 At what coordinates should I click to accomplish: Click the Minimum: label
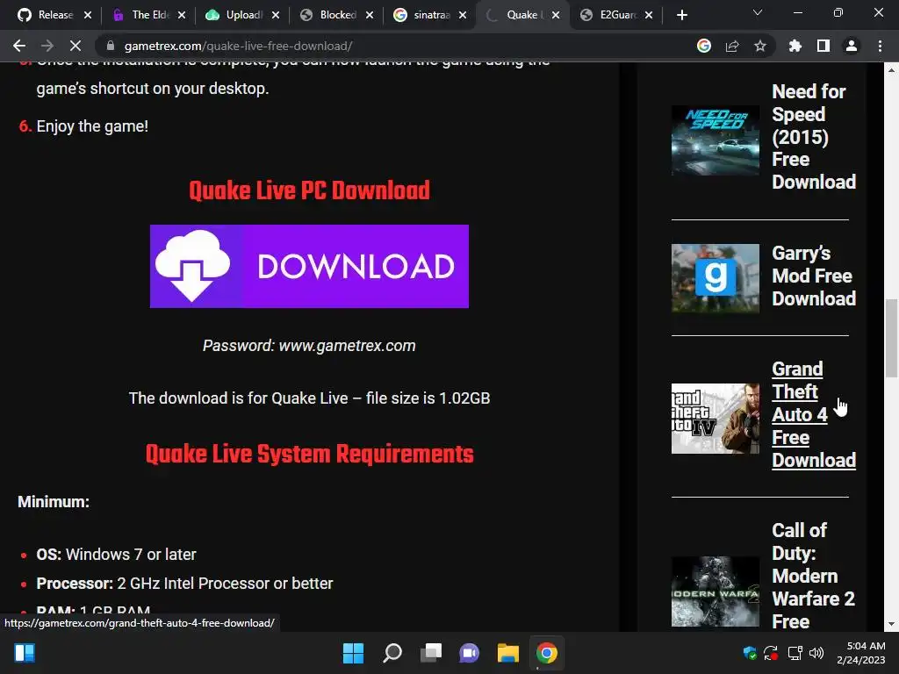coord(54,501)
